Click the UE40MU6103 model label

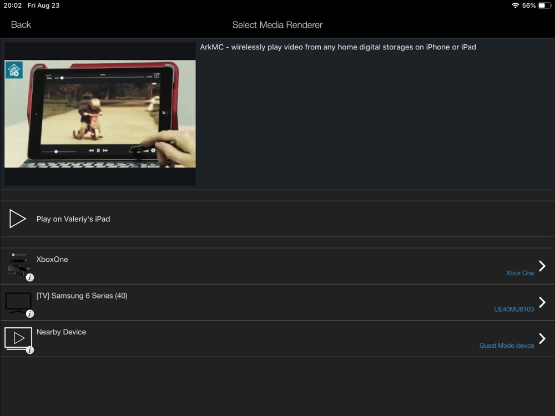tap(514, 309)
